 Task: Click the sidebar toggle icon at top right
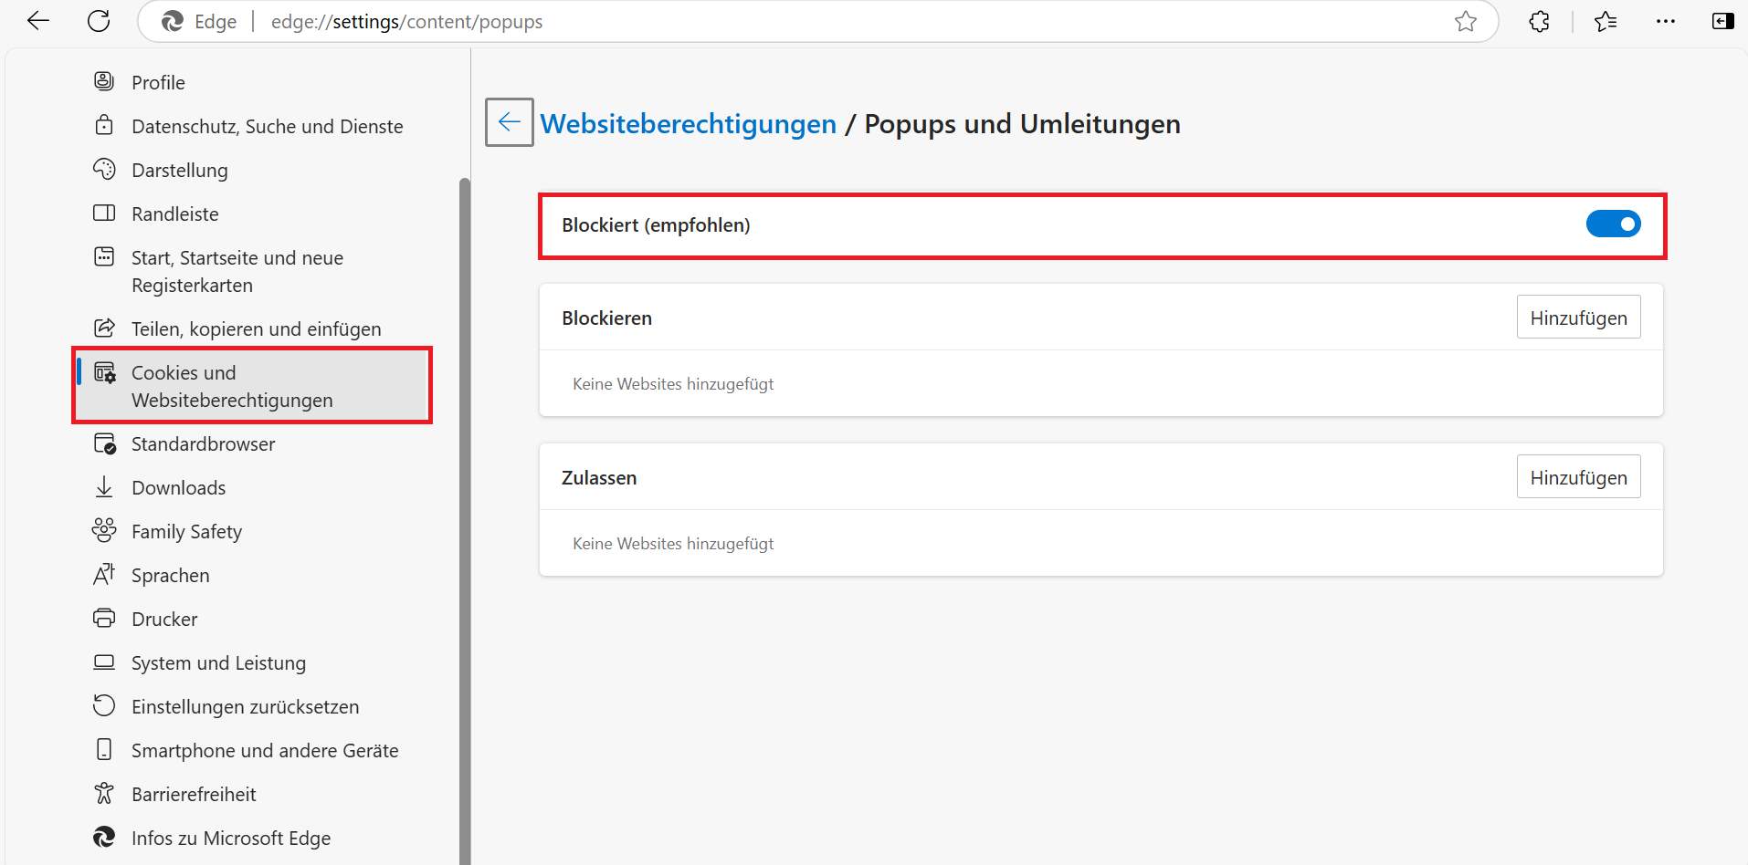coord(1722,21)
